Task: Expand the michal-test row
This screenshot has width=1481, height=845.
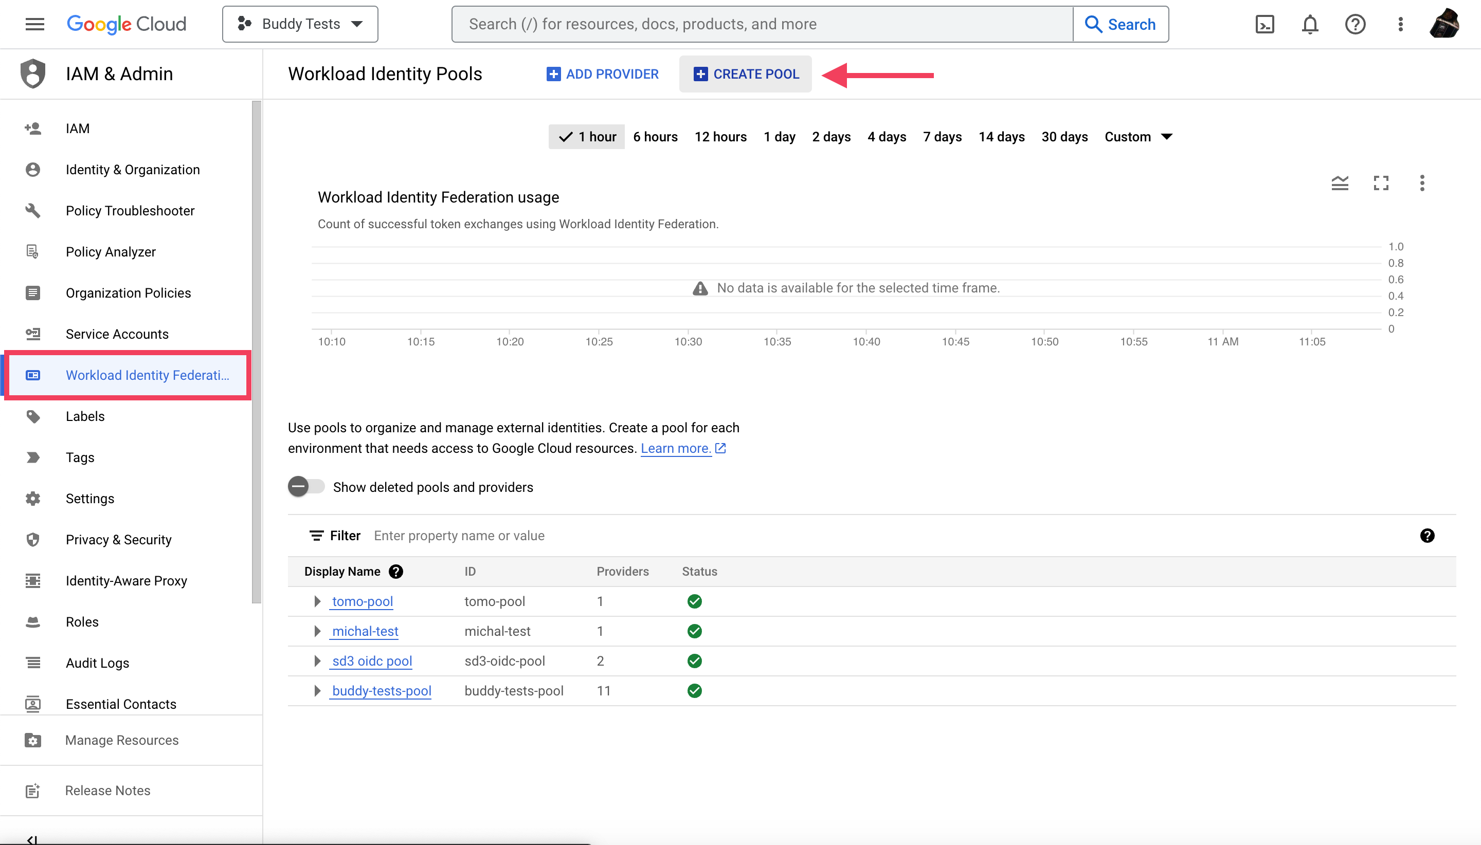Action: (x=317, y=631)
